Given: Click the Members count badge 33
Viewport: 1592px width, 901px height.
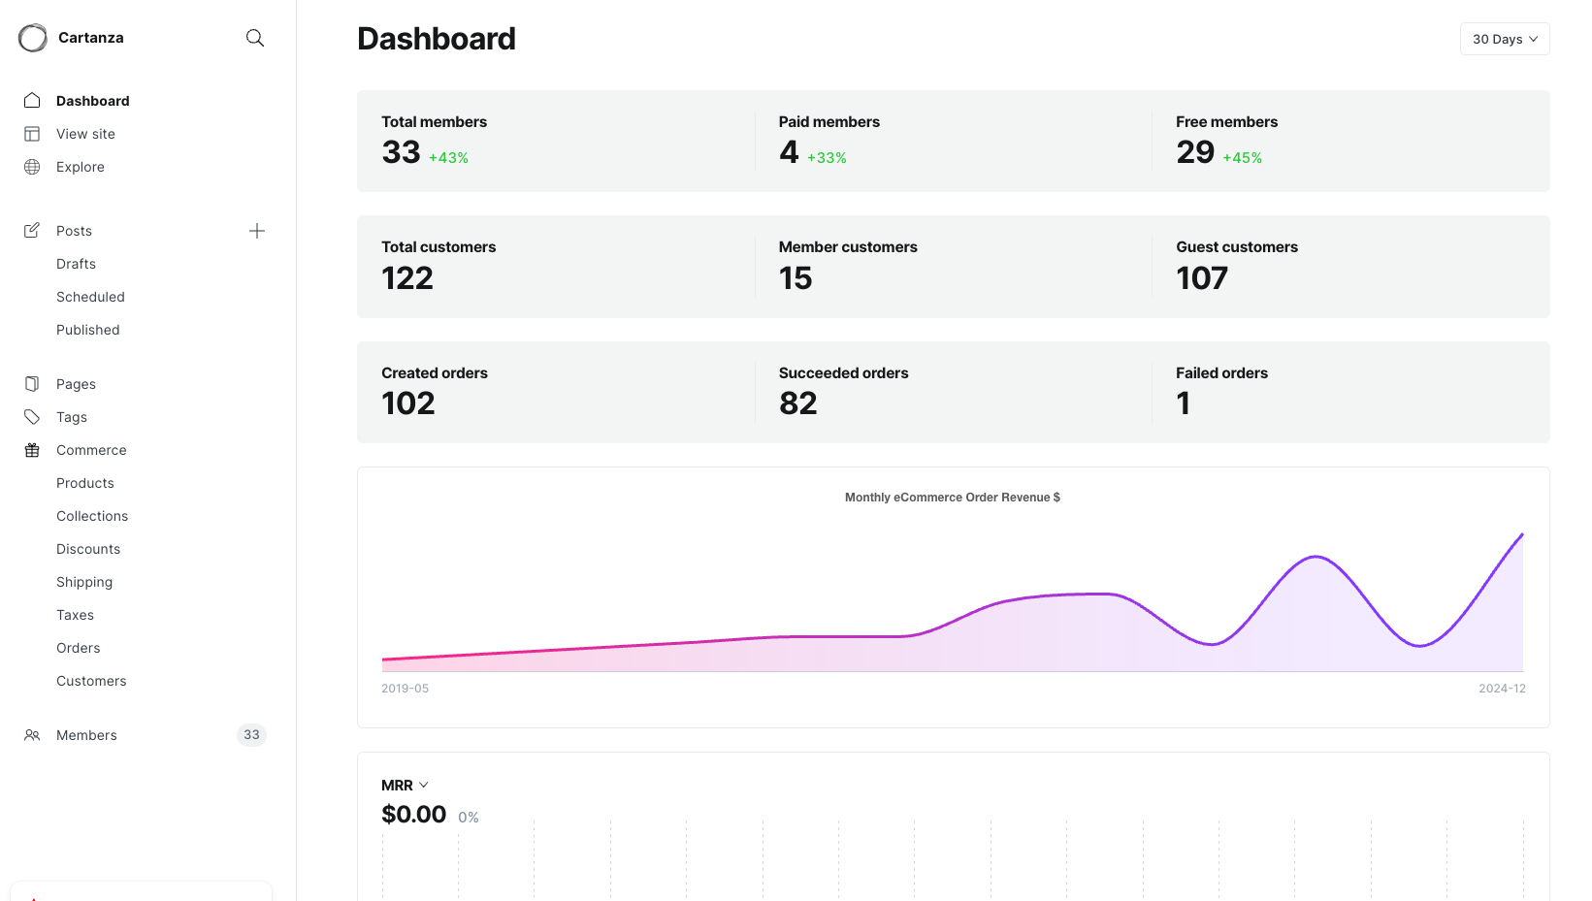Looking at the screenshot, I should tap(251, 735).
